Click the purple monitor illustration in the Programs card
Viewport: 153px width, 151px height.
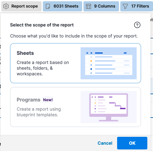[x=109, y=107]
